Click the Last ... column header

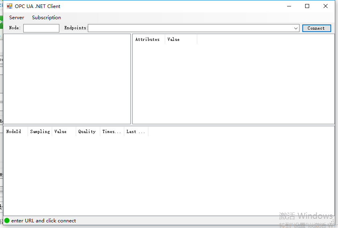[136, 131]
